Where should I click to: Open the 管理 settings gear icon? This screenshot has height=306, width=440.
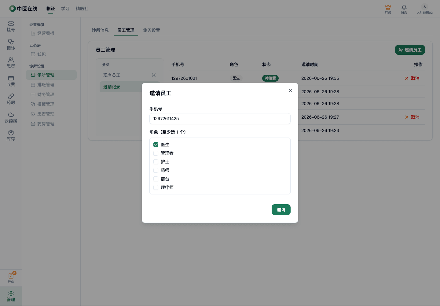pos(11,296)
